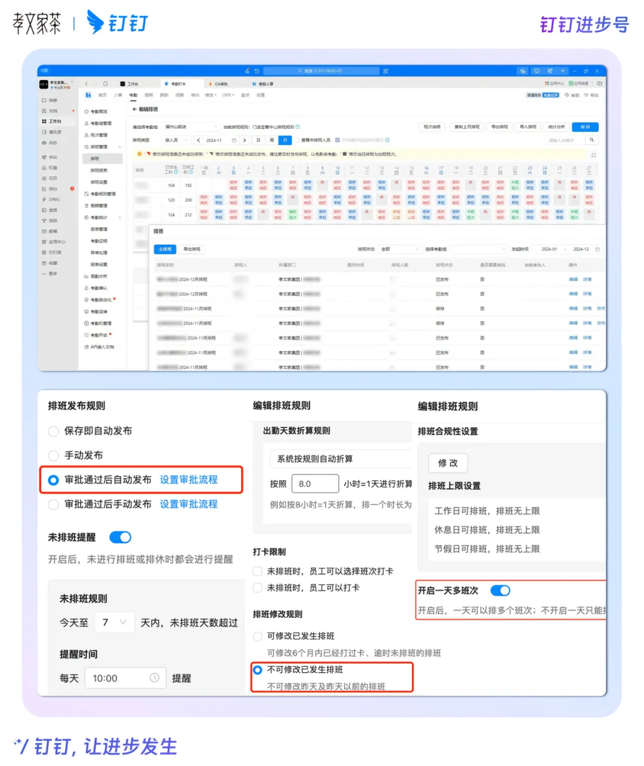This screenshot has height=766, width=644.
Task: Open the OKR menu dropdown
Action: click(x=228, y=95)
